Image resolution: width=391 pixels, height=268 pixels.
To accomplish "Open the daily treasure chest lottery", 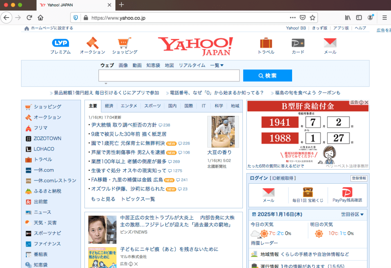I will pos(308,192).
